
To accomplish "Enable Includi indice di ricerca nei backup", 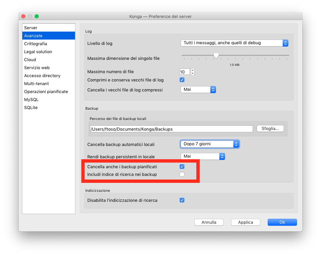I will tap(182, 174).
